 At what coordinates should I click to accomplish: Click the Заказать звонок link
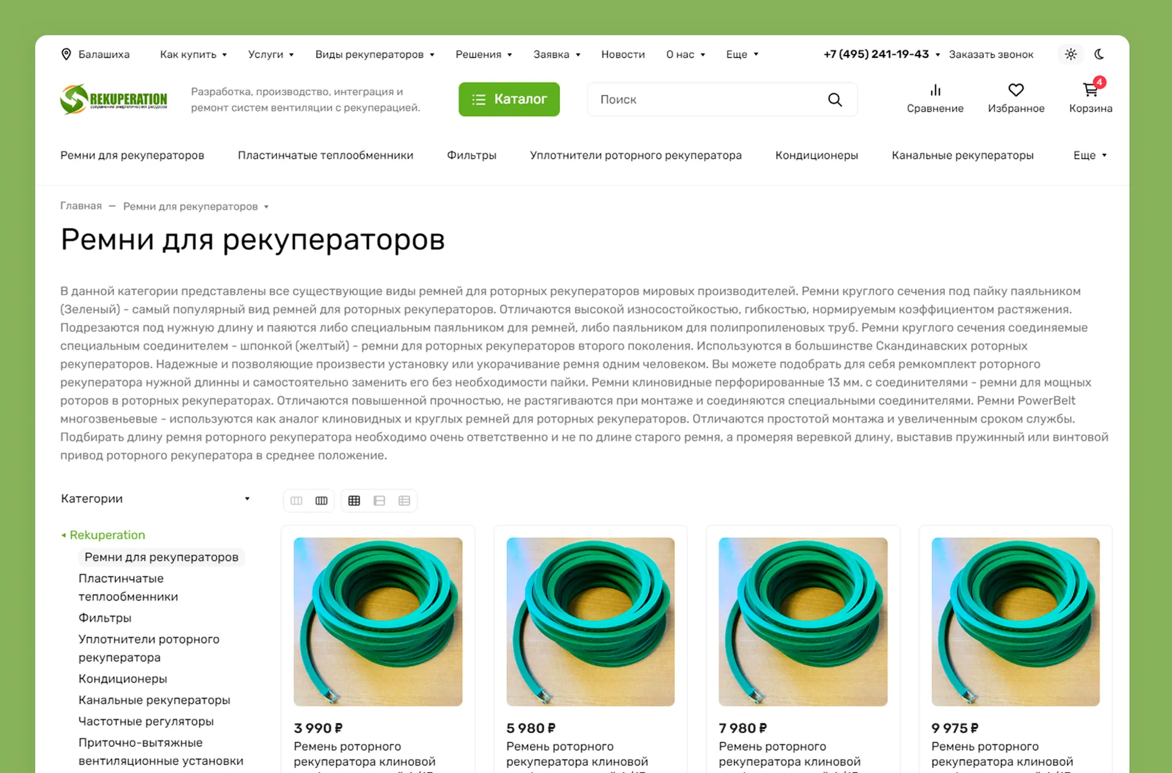click(x=991, y=54)
